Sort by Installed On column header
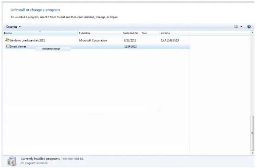Screen dimensions: 257x168 pos(131,33)
